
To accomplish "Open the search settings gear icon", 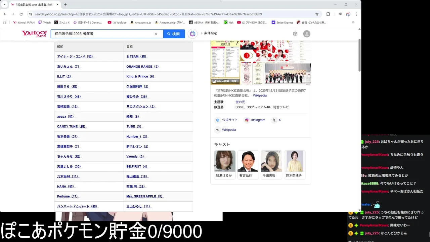I will tap(295, 34).
